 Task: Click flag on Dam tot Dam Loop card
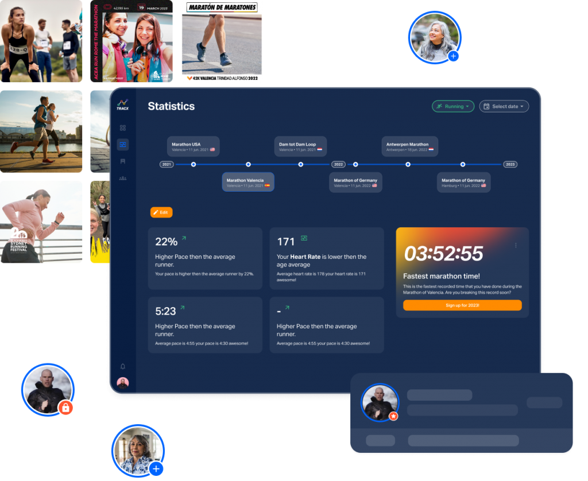tap(319, 150)
